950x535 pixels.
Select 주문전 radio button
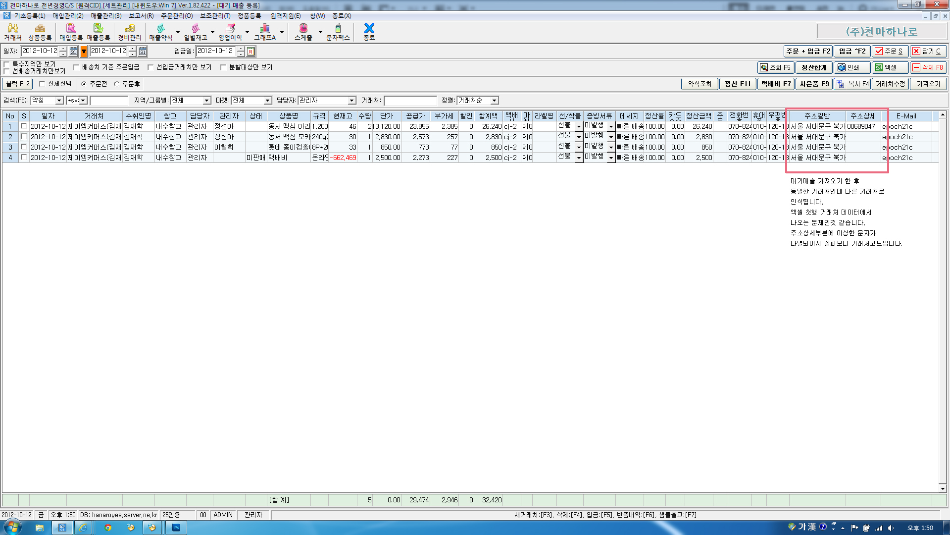tap(84, 84)
